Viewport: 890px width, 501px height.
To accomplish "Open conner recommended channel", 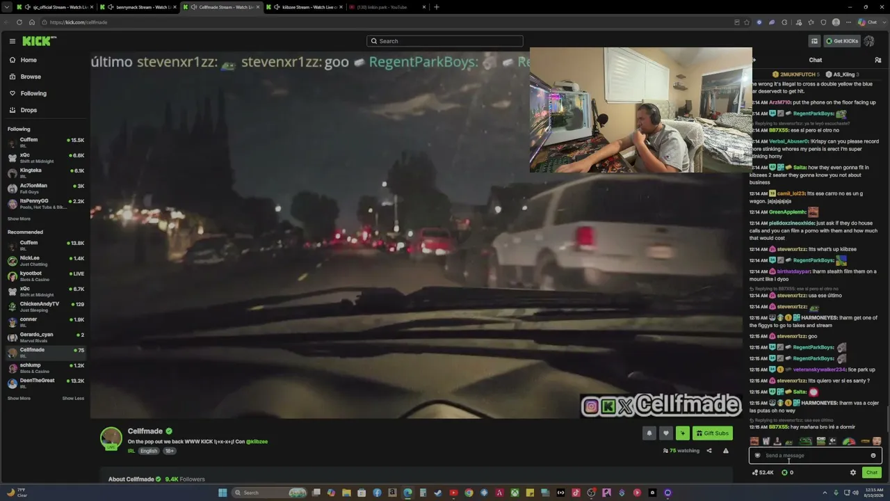I will (x=45, y=322).
